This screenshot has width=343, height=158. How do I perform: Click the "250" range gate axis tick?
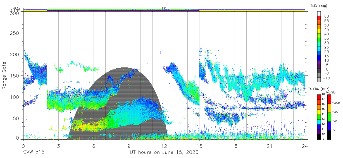15,33
